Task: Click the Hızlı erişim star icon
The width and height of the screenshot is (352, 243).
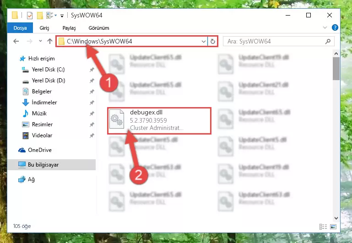Action: point(22,59)
